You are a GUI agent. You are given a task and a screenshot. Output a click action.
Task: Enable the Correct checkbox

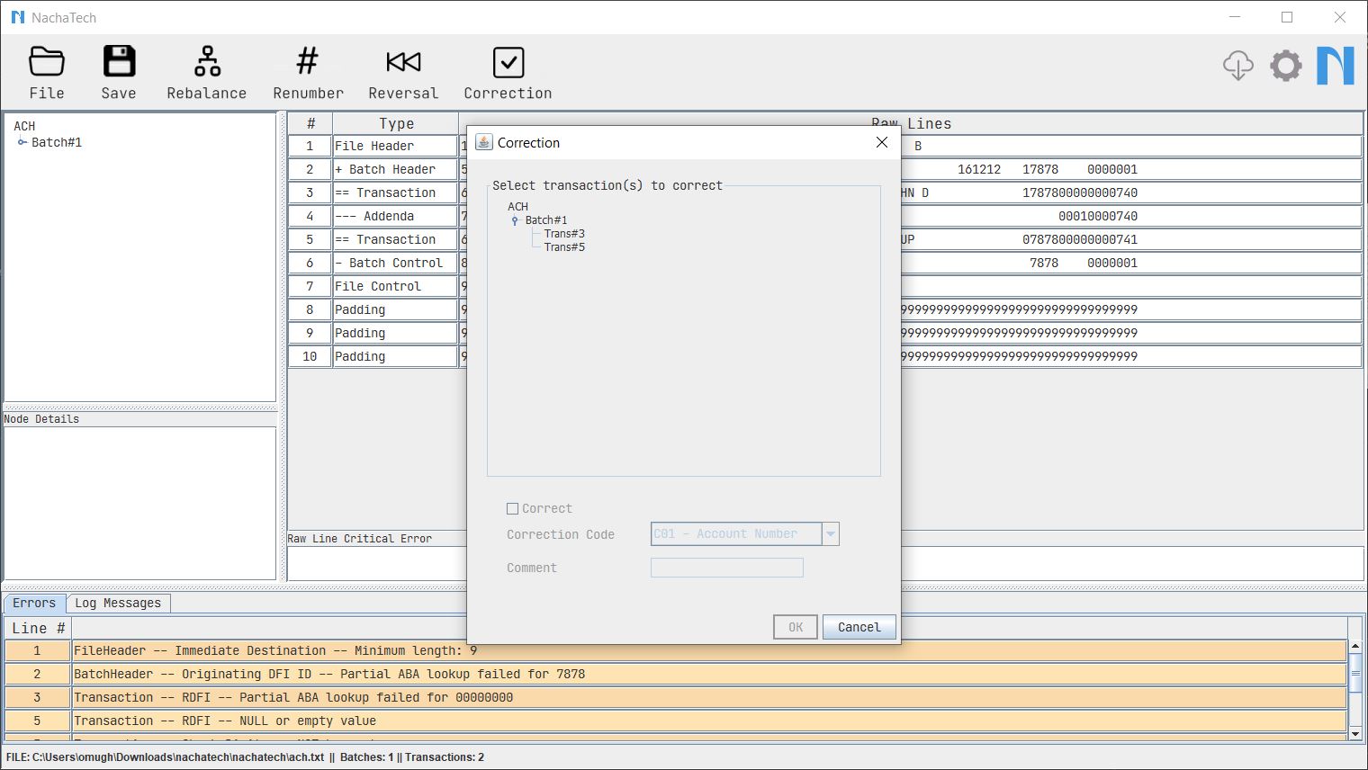pos(512,508)
